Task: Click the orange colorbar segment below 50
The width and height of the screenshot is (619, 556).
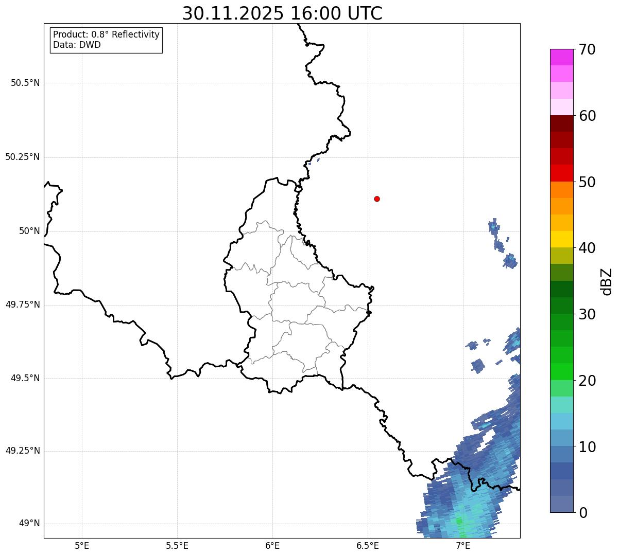Action: pyautogui.click(x=561, y=190)
